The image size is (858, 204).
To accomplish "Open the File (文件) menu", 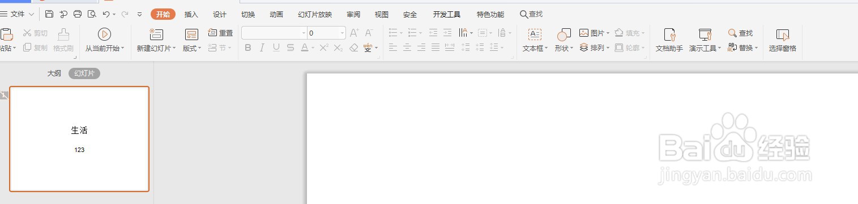I will 18,14.
